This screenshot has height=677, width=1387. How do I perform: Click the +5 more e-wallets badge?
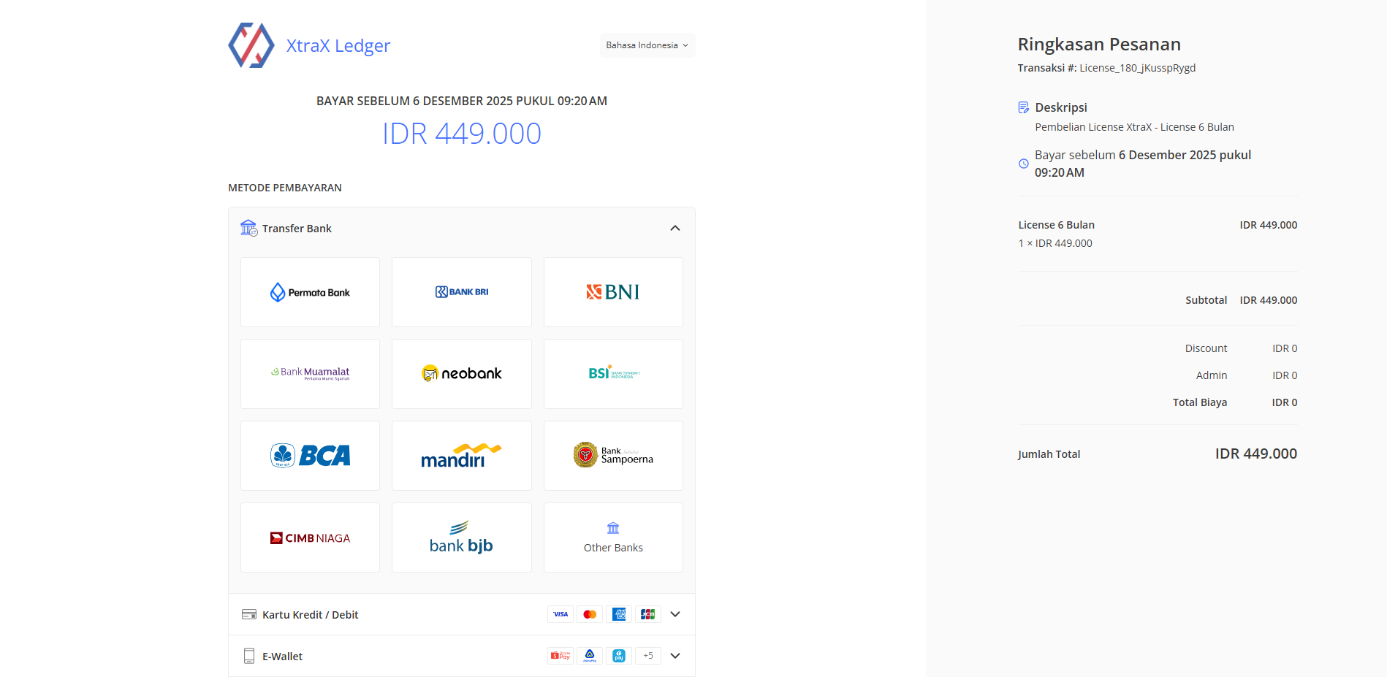pos(648,656)
